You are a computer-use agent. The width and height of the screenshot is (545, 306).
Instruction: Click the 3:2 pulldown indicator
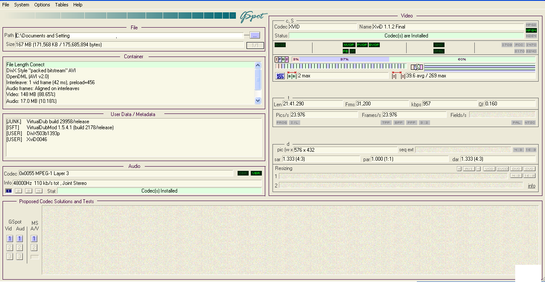(425, 123)
